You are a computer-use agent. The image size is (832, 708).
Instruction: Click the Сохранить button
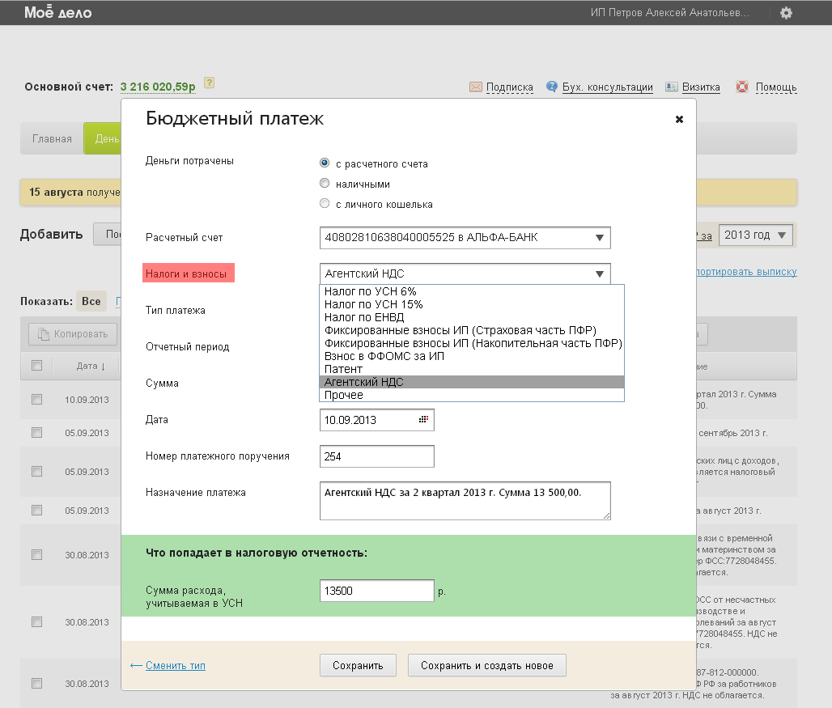pos(358,665)
